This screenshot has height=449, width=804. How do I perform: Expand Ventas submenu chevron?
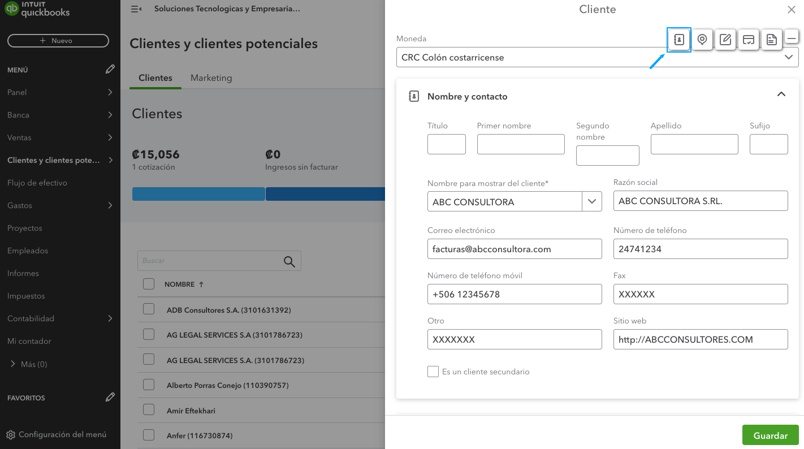tap(110, 137)
